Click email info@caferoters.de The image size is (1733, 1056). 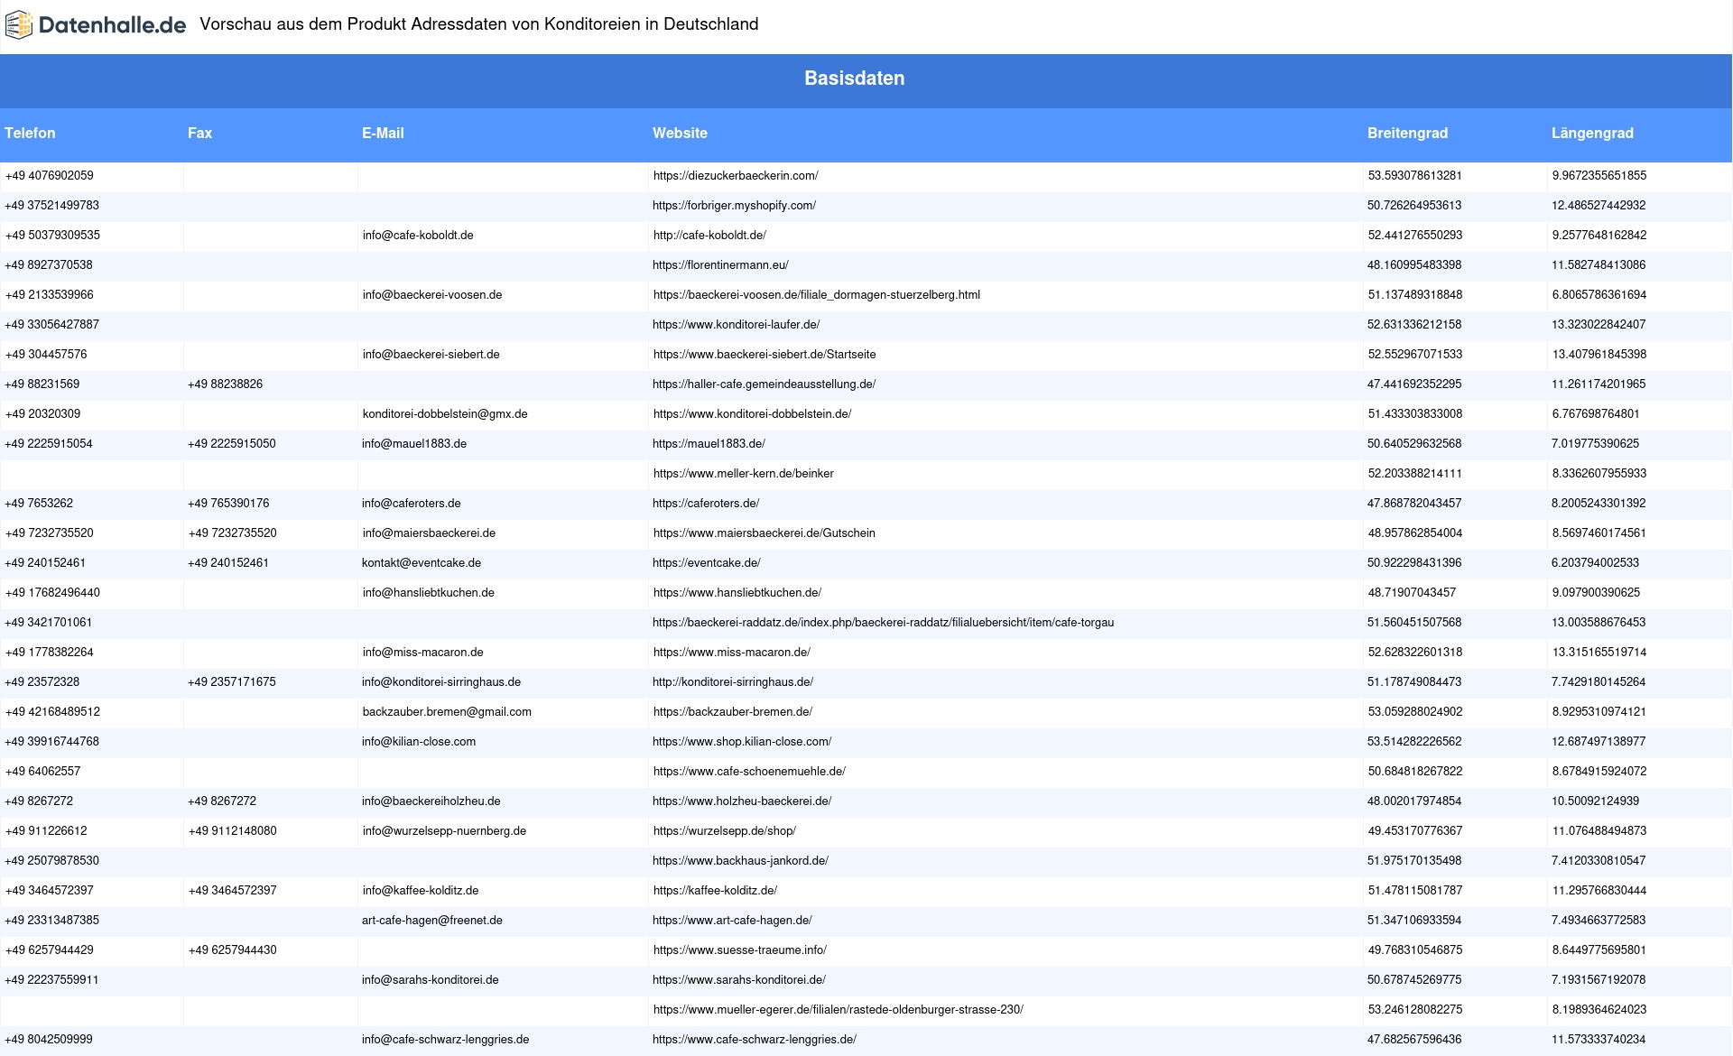[x=412, y=504]
